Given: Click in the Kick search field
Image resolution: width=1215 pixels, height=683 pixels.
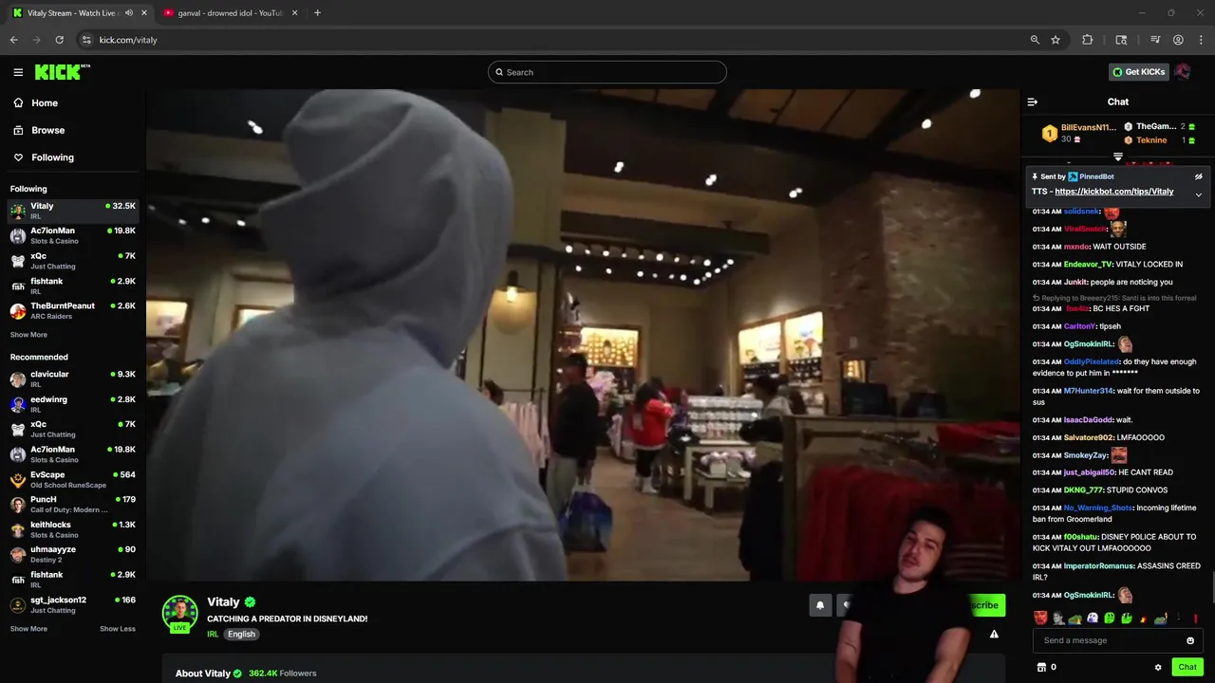Looking at the screenshot, I should click(x=607, y=72).
